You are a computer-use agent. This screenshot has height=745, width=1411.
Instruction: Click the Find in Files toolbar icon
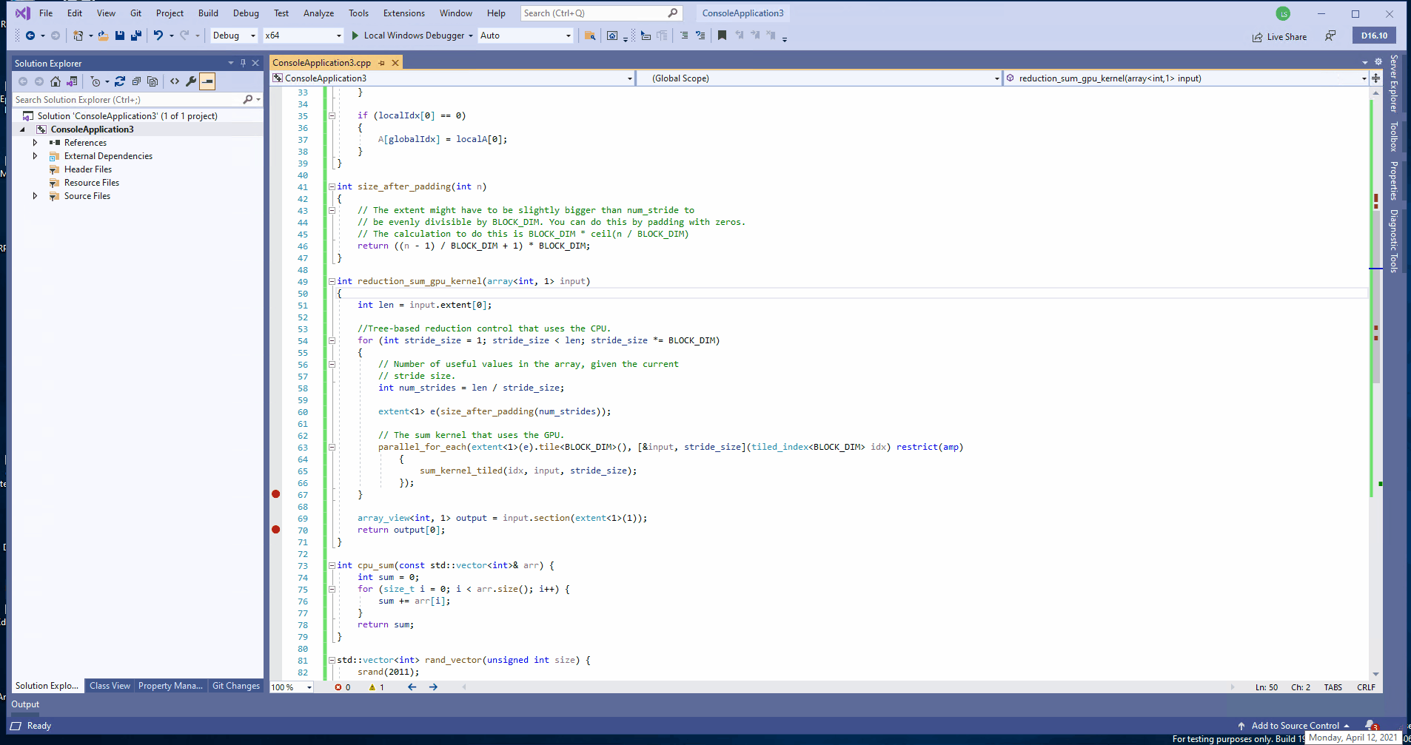[x=590, y=35]
